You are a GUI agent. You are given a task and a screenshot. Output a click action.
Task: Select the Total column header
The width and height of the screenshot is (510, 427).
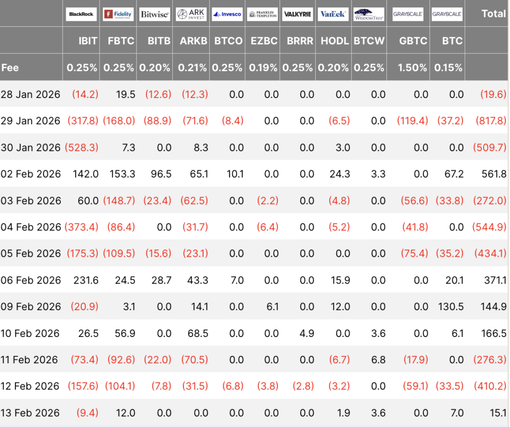493,14
